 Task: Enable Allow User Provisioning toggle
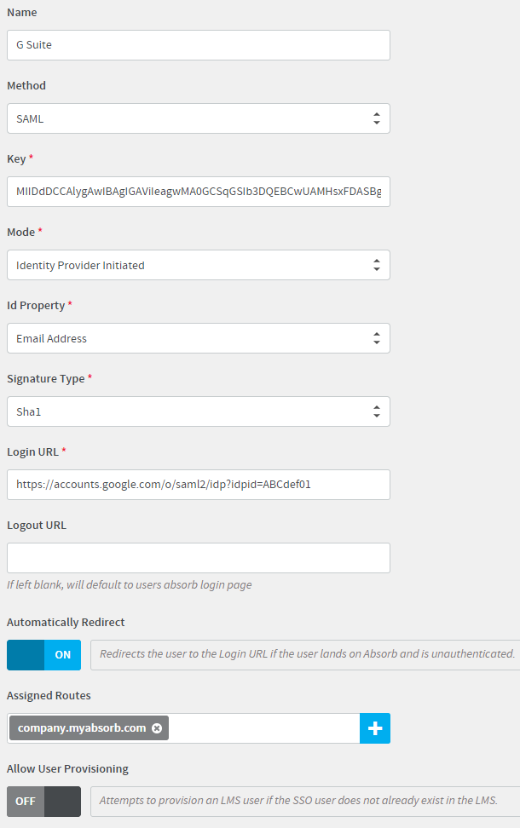[43, 801]
